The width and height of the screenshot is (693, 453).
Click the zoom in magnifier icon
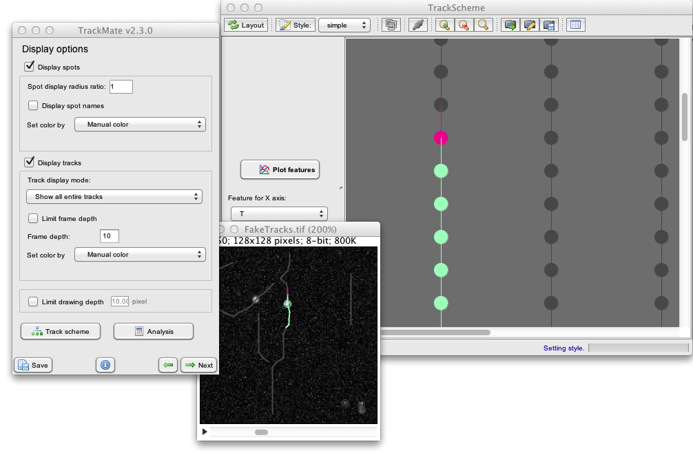pos(444,25)
